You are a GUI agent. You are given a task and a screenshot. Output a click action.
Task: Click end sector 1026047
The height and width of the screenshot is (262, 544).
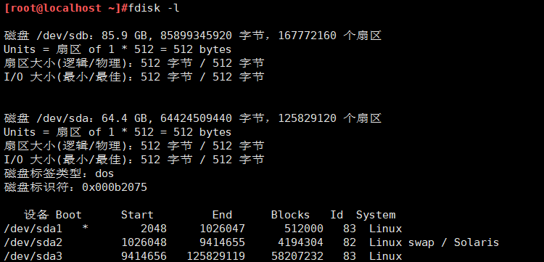(223, 229)
